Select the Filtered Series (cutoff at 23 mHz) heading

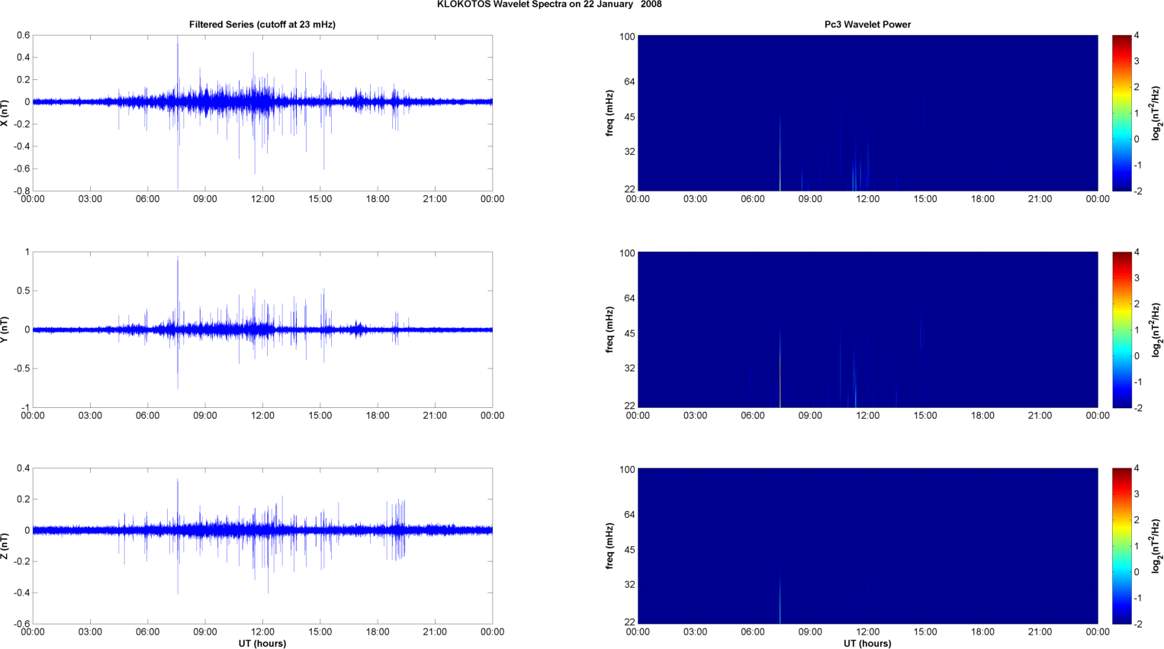(262, 24)
